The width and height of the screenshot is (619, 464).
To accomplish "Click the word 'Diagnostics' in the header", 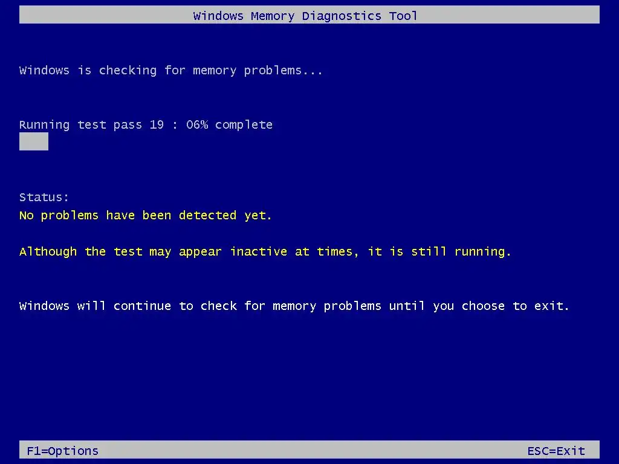I will [x=342, y=16].
